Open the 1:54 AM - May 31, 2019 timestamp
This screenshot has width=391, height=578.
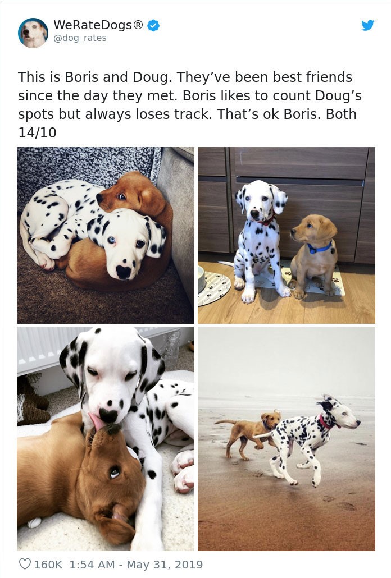pos(136,565)
